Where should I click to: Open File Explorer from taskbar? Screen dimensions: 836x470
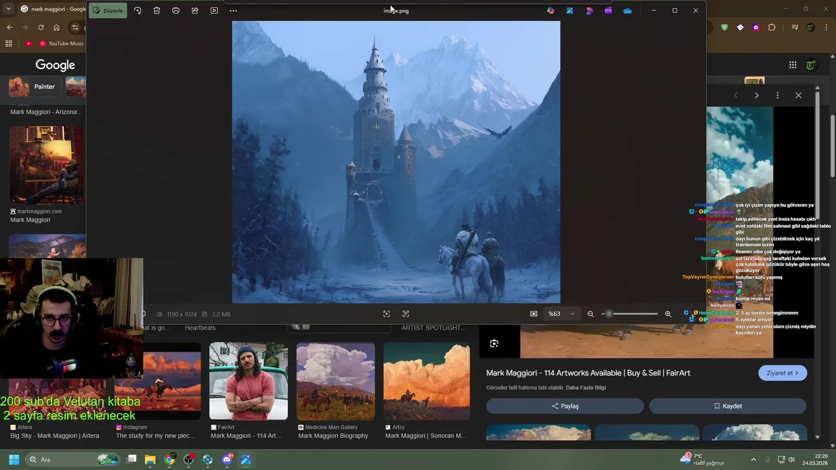click(150, 460)
